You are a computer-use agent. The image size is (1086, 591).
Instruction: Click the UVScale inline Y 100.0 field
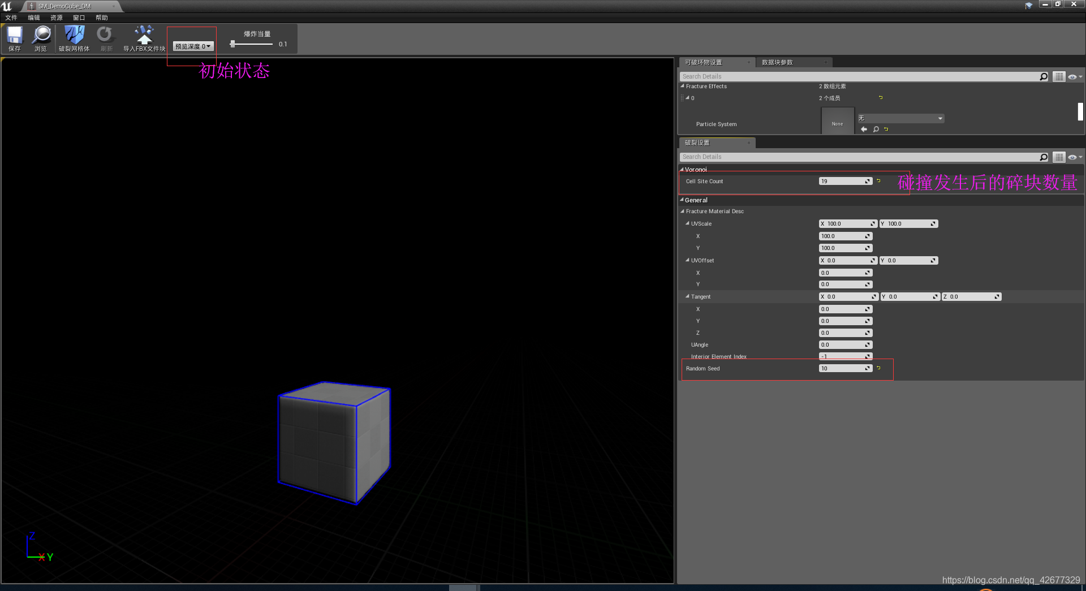pos(909,223)
